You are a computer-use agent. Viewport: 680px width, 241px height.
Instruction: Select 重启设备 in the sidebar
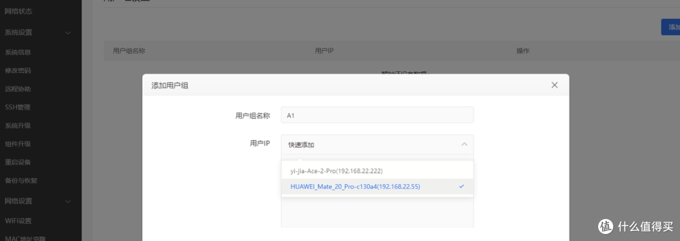(18, 162)
